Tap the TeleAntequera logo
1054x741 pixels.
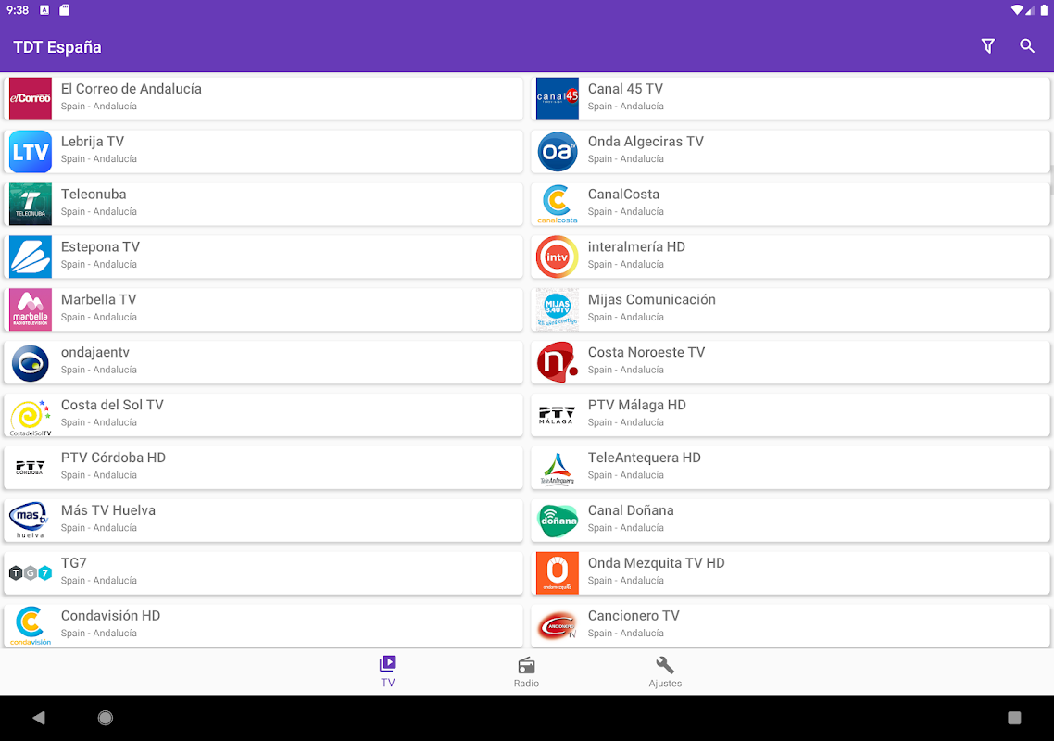(x=558, y=468)
